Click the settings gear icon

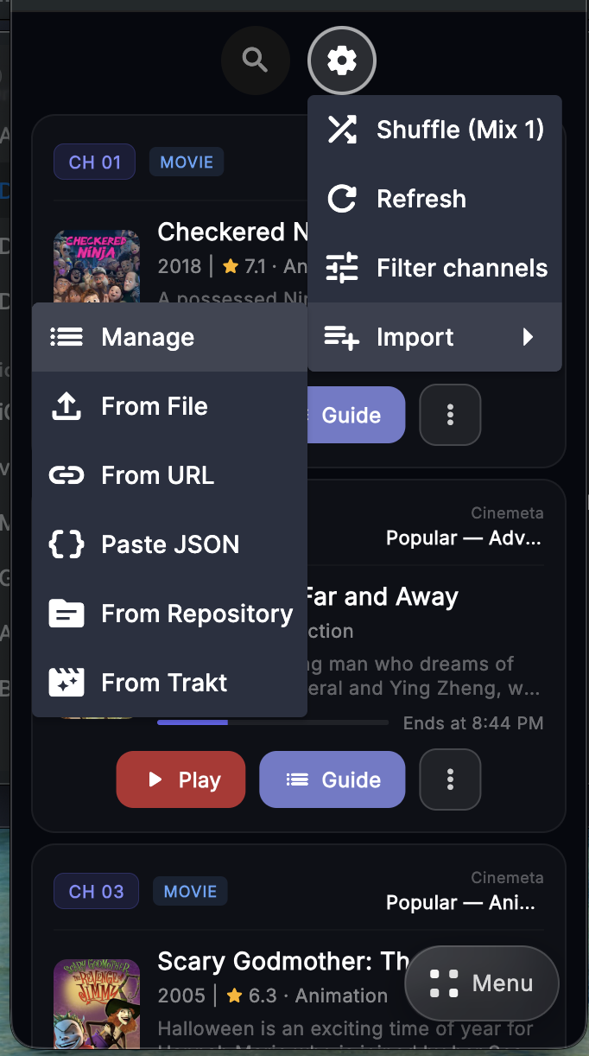point(341,60)
